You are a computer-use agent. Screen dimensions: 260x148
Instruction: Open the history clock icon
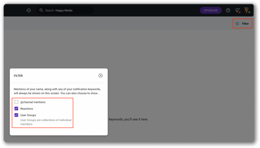point(28,10)
